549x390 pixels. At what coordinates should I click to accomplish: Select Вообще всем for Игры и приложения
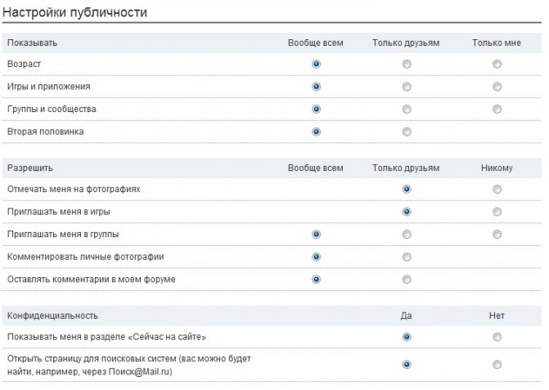(x=316, y=87)
